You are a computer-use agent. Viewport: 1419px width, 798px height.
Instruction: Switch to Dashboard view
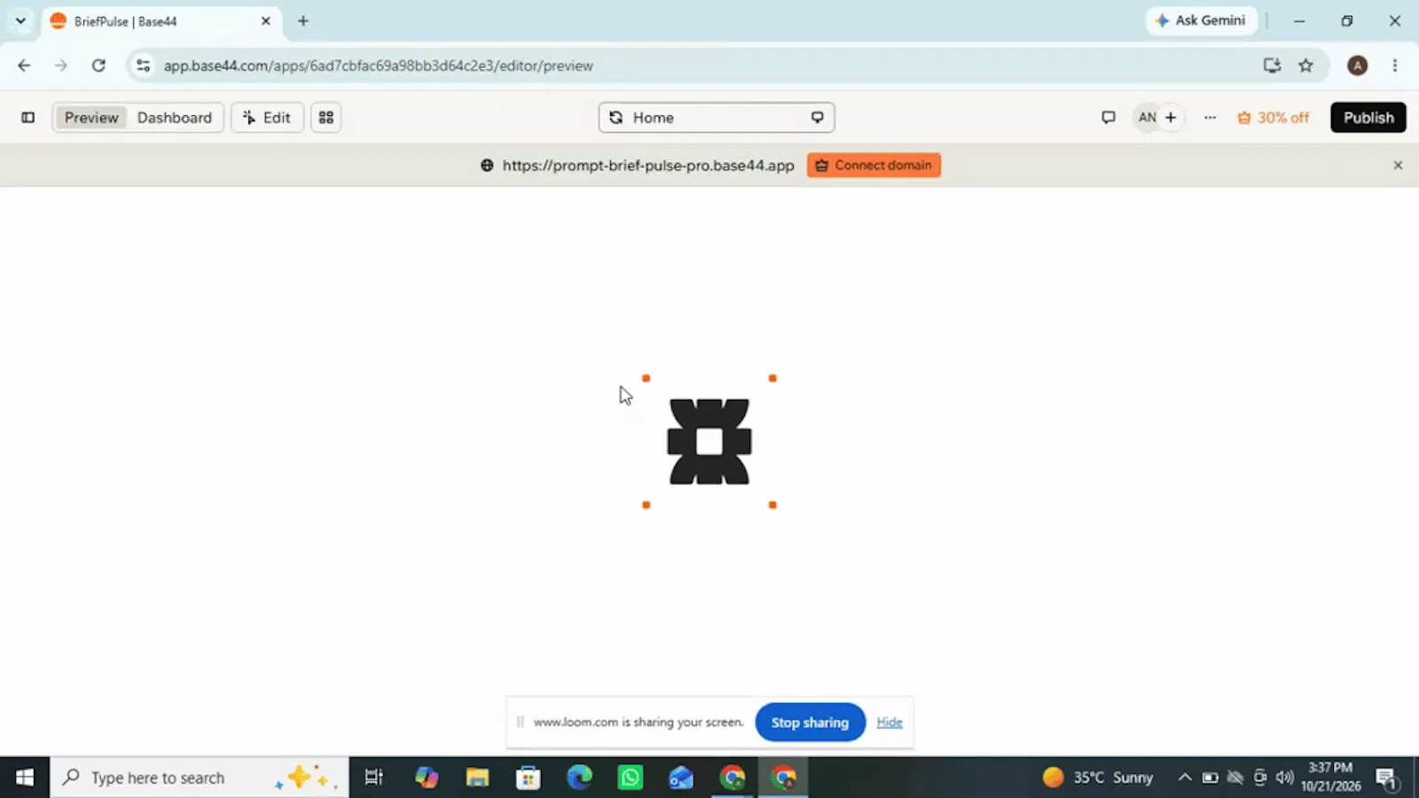click(175, 117)
